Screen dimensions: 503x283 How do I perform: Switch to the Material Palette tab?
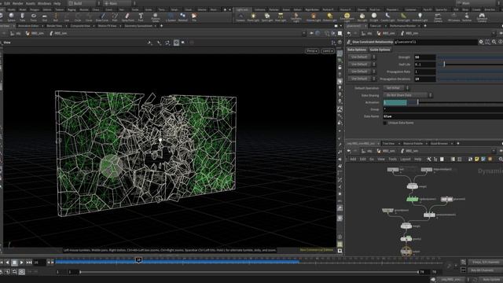[413, 143]
